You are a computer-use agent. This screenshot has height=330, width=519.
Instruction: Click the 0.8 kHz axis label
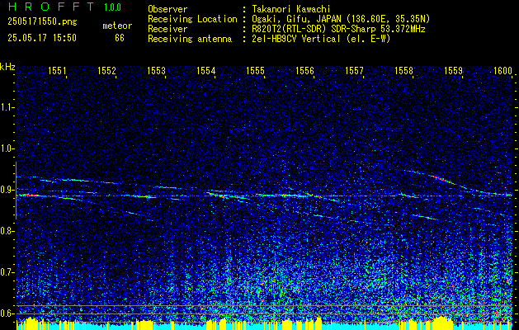[7, 231]
